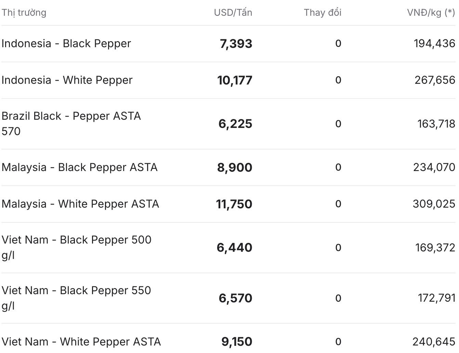
Task: Click the 8,900 Malaysia black pepper price
Action: coord(235,168)
